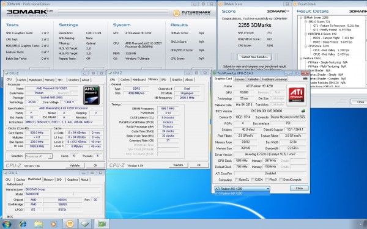Click Validate in the CPU tab CPU-Z window
Viewport: 367px width, 229px height.
click(x=75, y=165)
